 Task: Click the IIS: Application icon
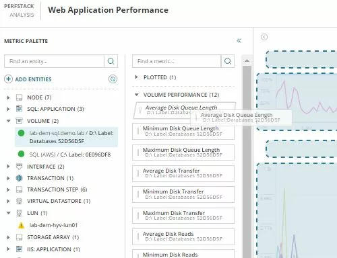pyautogui.click(x=20, y=249)
